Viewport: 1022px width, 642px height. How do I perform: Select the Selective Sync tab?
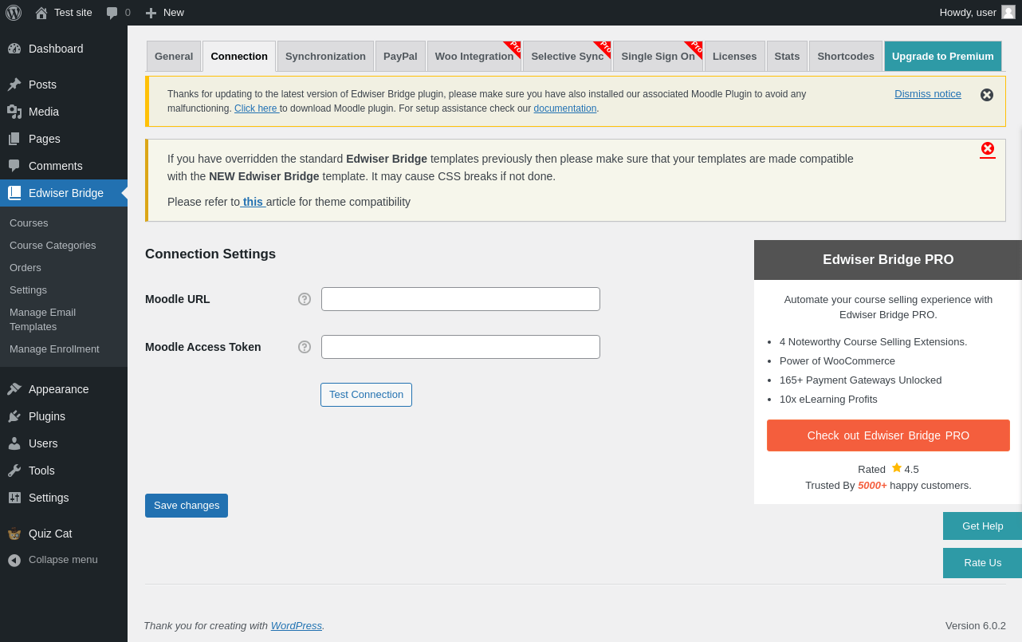568,57
